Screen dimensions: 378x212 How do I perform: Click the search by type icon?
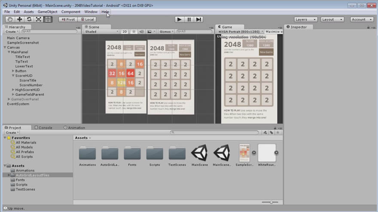click(x=265, y=132)
